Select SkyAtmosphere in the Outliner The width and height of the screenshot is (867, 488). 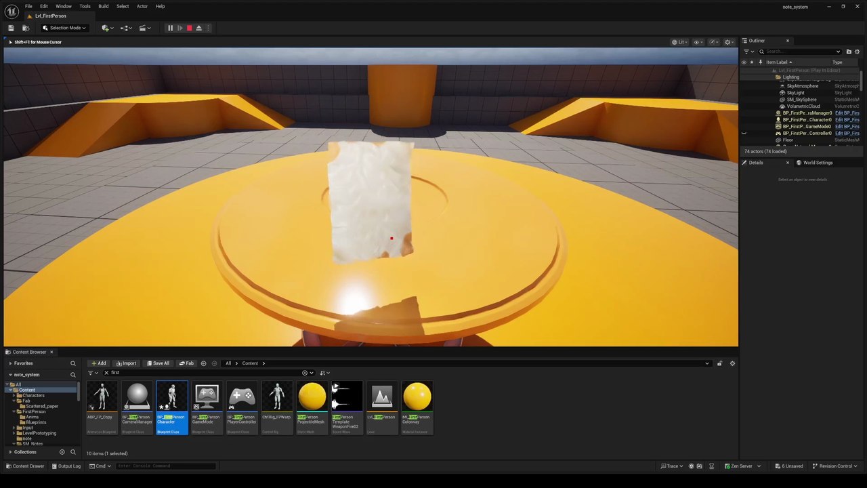tap(803, 86)
